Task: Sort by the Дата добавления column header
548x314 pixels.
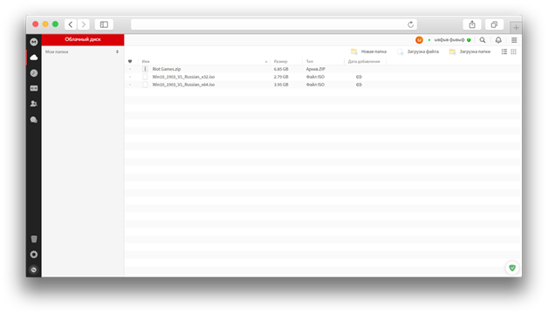Action: pyautogui.click(x=364, y=61)
